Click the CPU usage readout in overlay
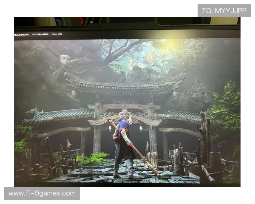255x204 pixels. pos(40,34)
